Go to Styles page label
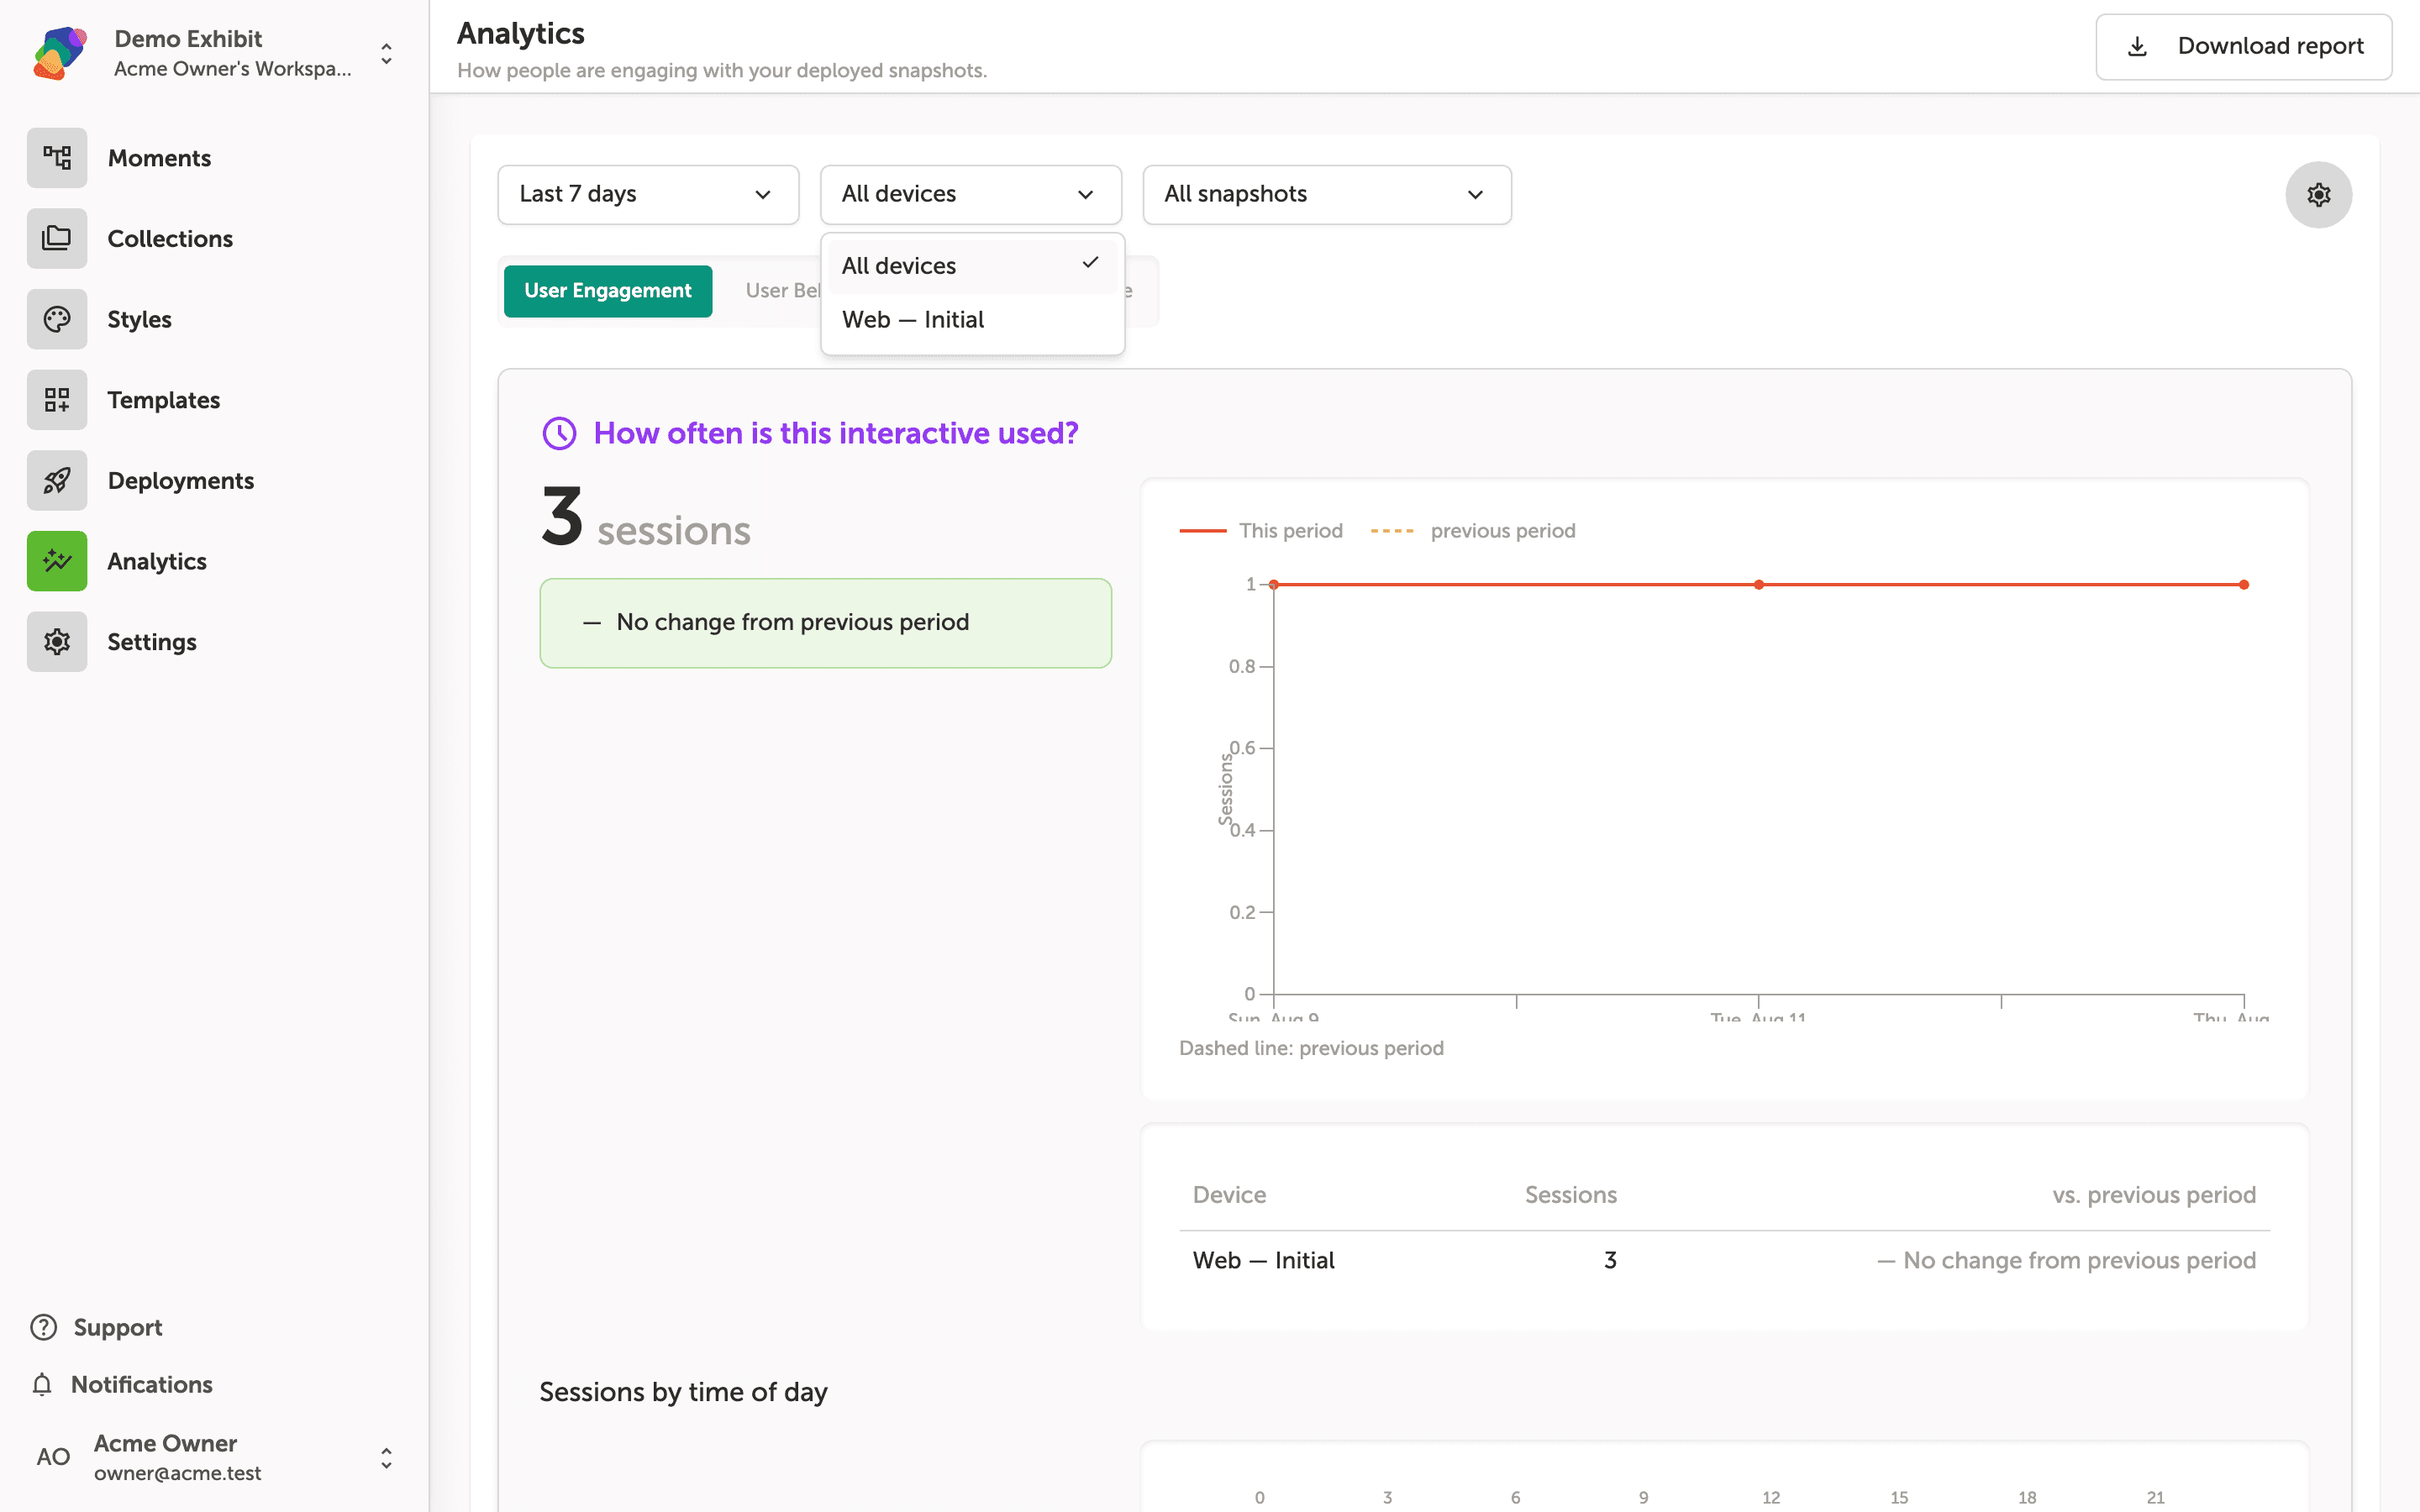 tap(139, 320)
